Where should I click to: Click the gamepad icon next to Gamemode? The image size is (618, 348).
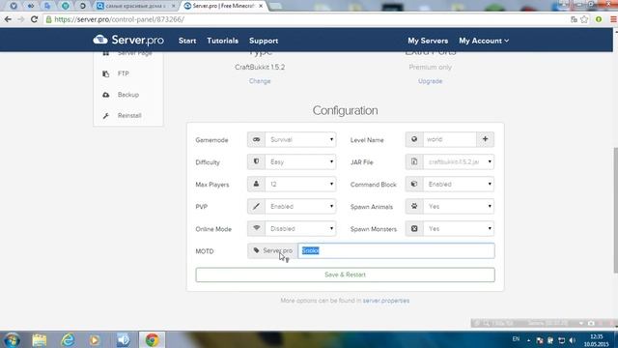(256, 139)
